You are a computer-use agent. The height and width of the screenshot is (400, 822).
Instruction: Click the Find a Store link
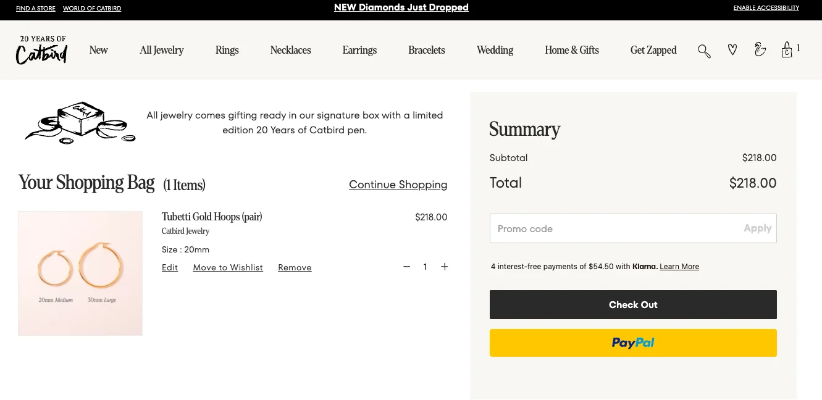tap(36, 9)
